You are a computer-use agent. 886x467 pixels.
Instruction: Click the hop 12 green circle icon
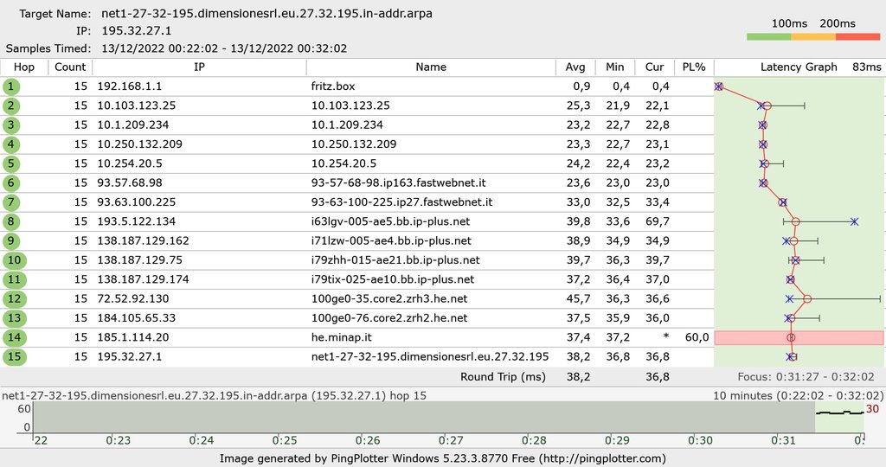(x=14, y=298)
